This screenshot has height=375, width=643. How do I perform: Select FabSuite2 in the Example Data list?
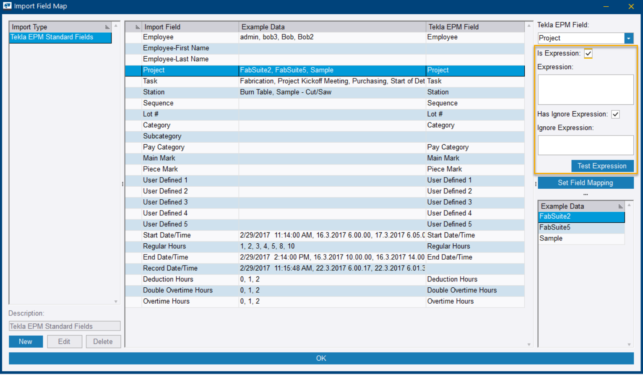581,217
